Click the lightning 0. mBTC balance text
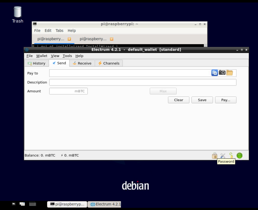The image size is (258, 210). pos(70,155)
